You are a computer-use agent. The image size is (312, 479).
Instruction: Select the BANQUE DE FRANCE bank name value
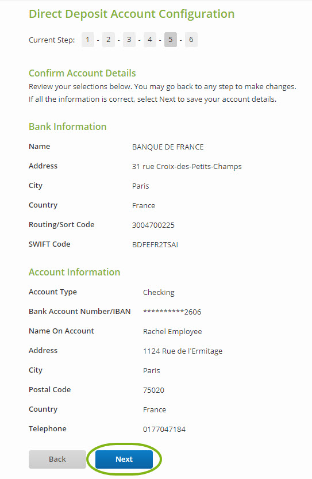pyautogui.click(x=168, y=147)
